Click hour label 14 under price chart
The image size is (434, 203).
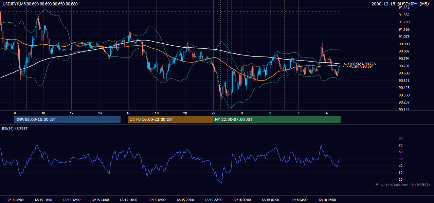(x=100, y=113)
